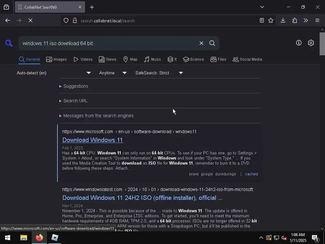Open File Explorer from taskbar

[x=23, y=238]
